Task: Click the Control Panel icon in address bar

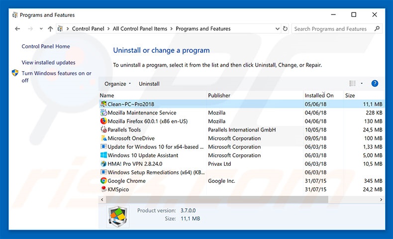Action: (x=60, y=29)
